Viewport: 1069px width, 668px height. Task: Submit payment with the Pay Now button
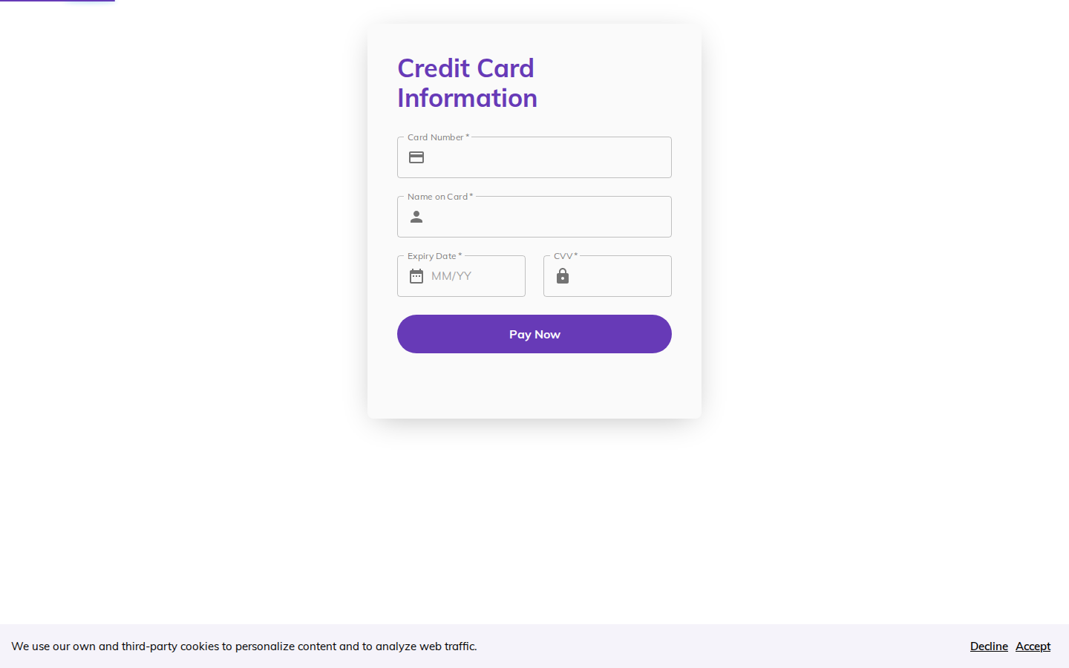(x=534, y=334)
